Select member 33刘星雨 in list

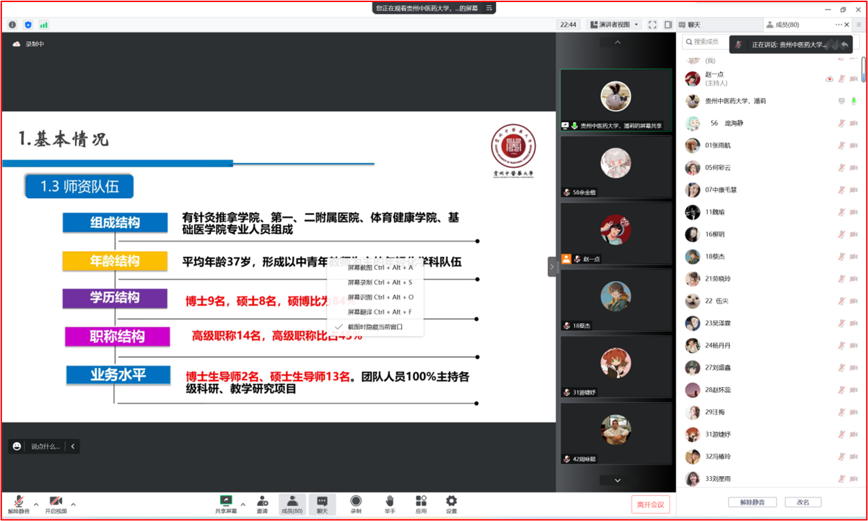[x=771, y=479]
